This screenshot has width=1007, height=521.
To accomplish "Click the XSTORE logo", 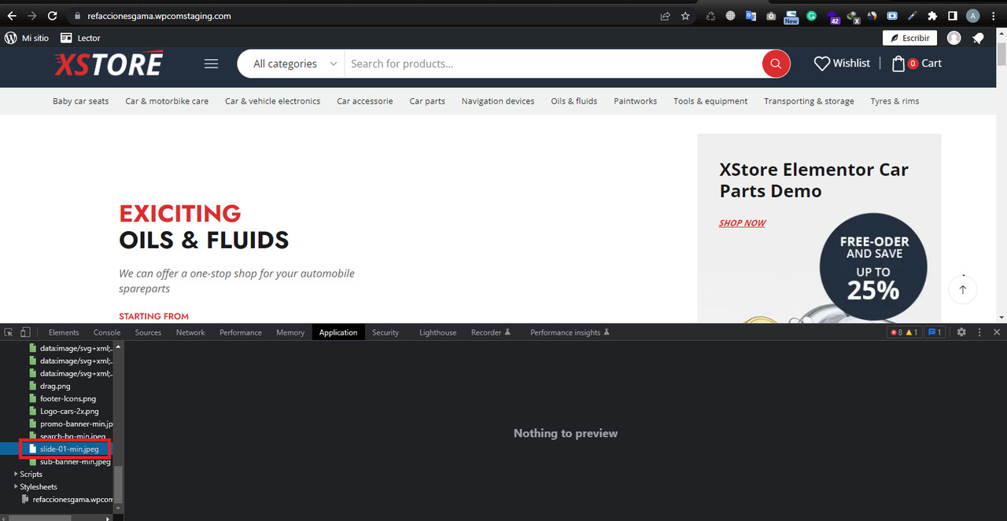I will pyautogui.click(x=109, y=64).
